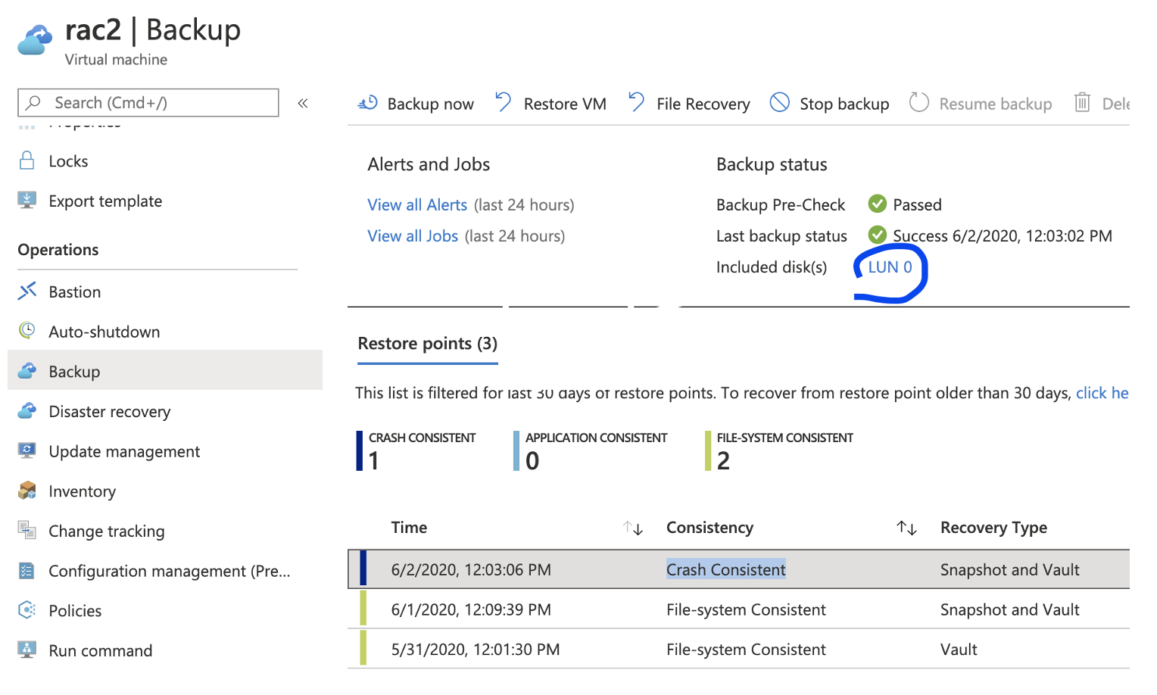1157x695 pixels.
Task: Open the Run command page
Action: coord(100,651)
